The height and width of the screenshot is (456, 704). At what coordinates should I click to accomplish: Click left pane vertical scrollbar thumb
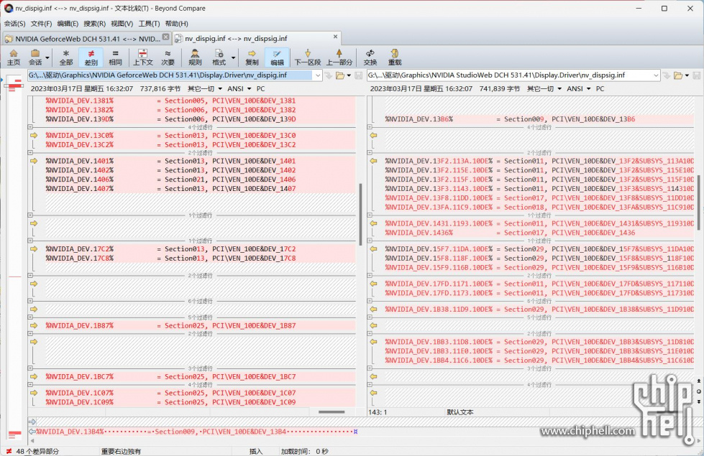(360, 214)
